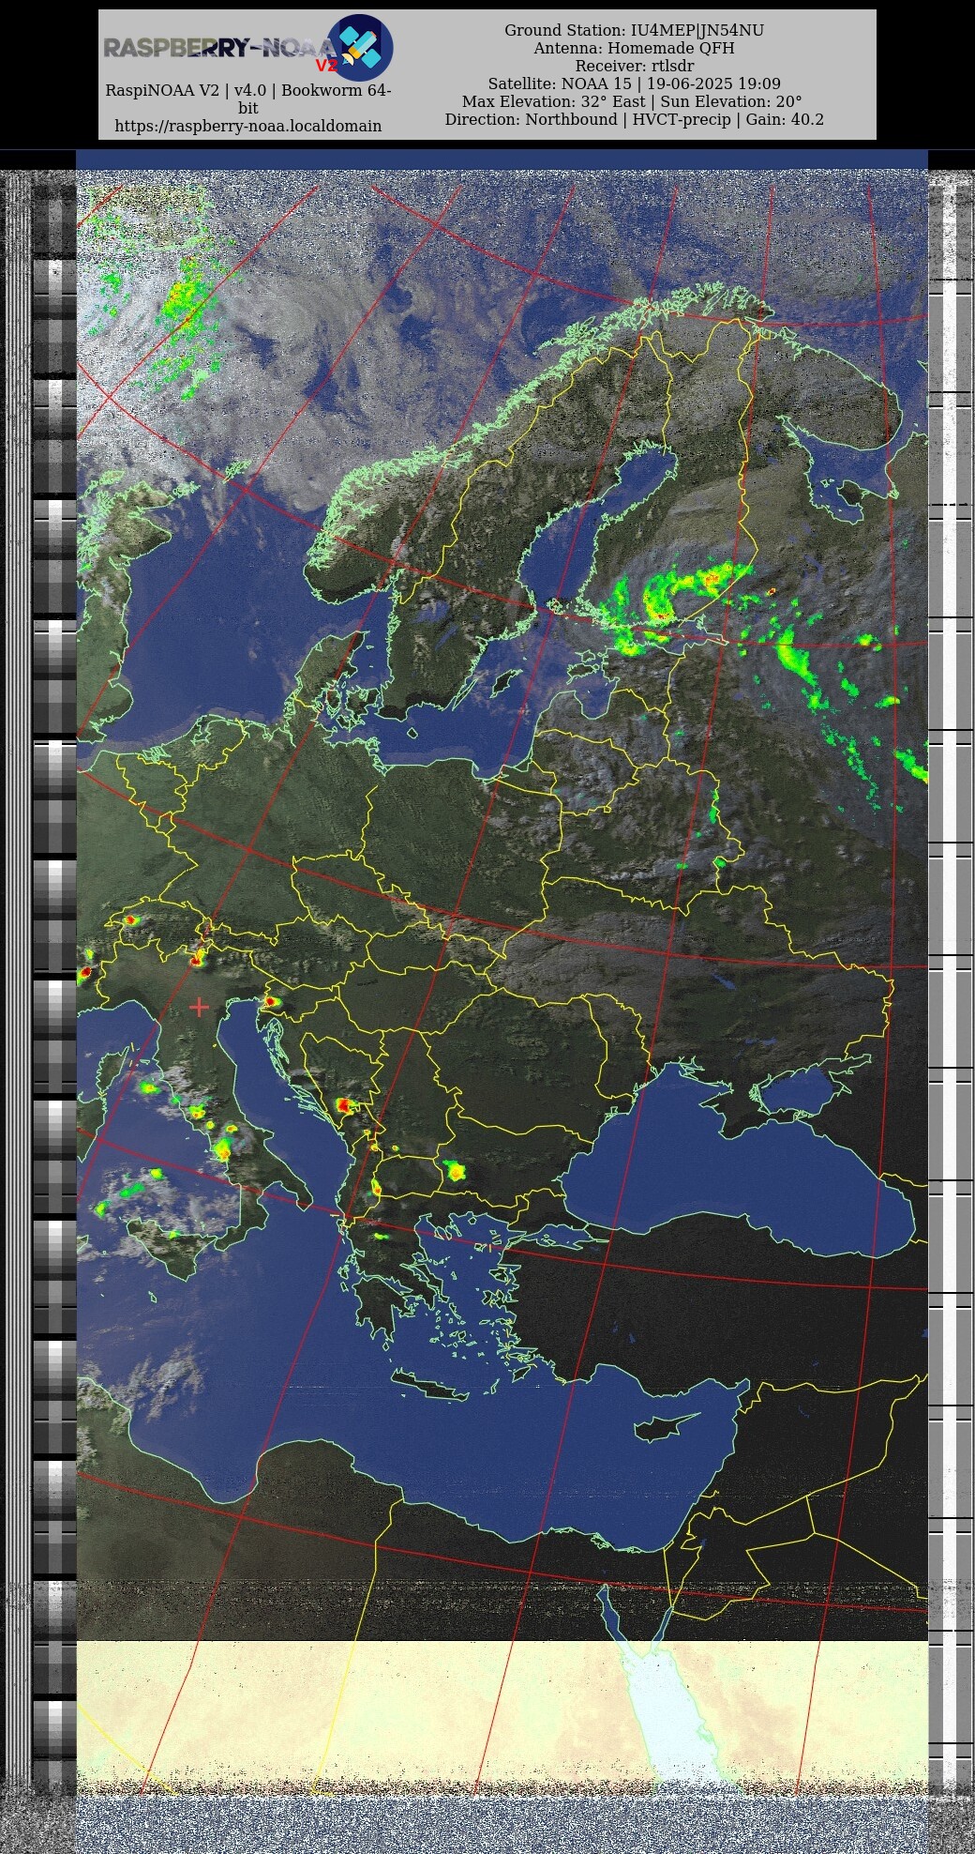Click the Raspberry-NOAA V2 logo
Viewport: 975px width, 1854px height.
coord(247,48)
